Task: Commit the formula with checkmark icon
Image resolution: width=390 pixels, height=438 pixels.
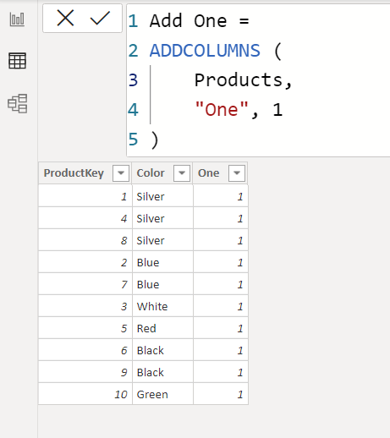Action: pos(100,18)
